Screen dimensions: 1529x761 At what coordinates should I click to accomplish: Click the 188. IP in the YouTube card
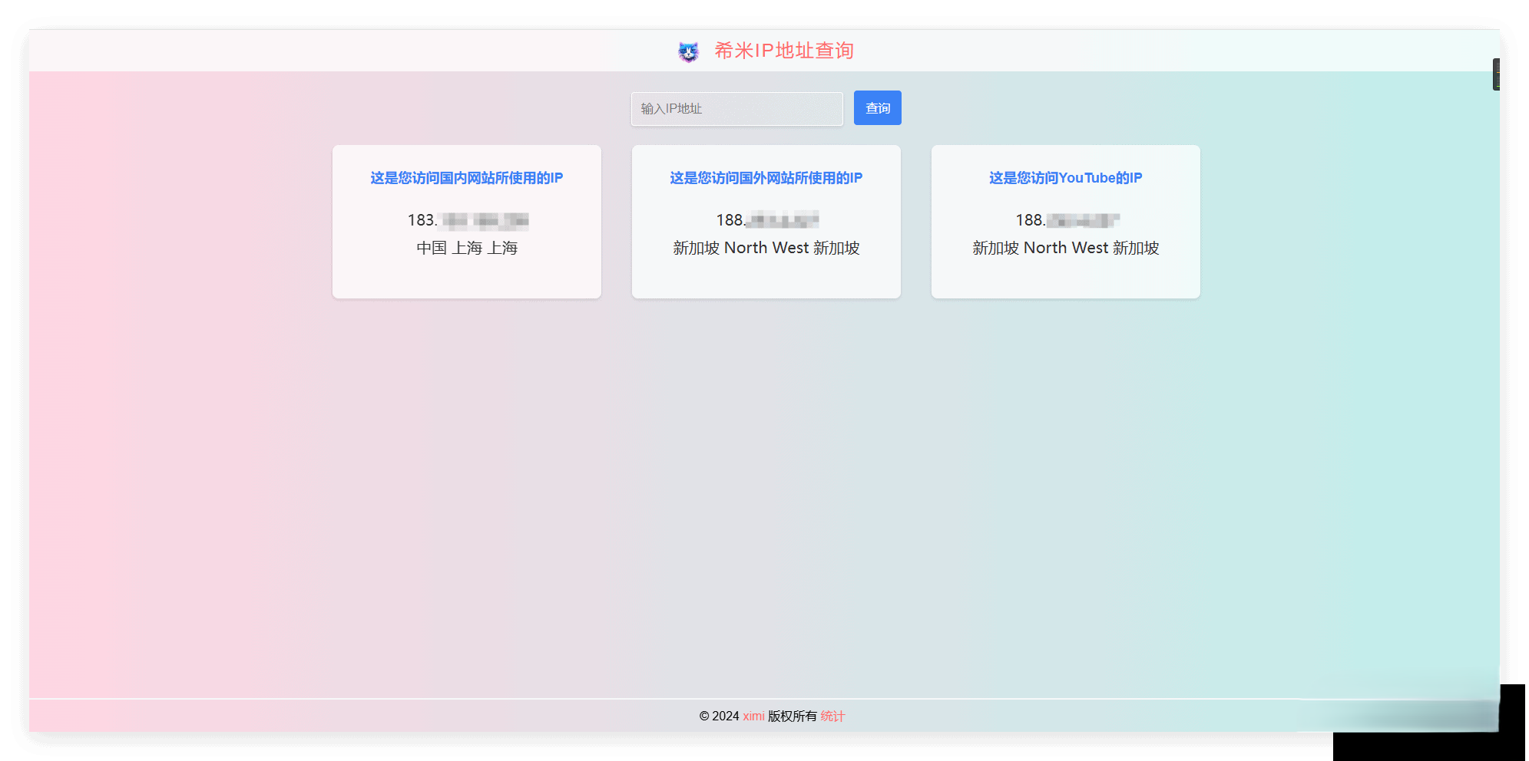[x=1067, y=220]
